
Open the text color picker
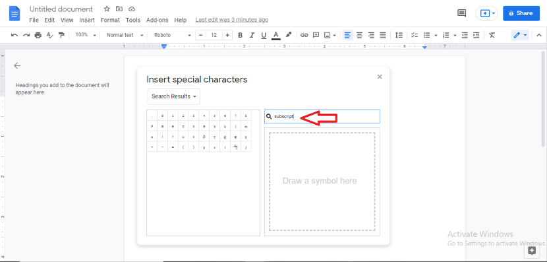(x=276, y=35)
